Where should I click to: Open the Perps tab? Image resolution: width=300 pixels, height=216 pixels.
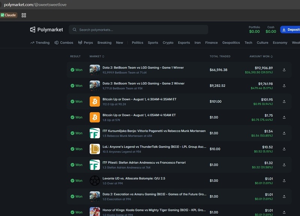85,42
